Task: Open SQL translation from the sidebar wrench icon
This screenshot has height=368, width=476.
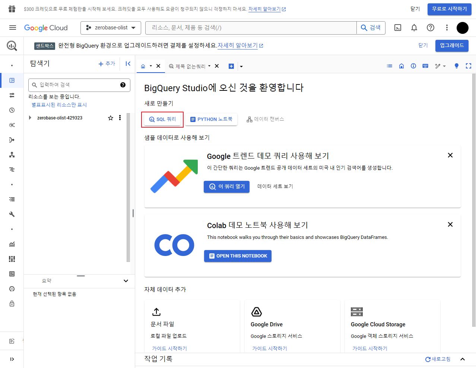Action: click(x=12, y=214)
